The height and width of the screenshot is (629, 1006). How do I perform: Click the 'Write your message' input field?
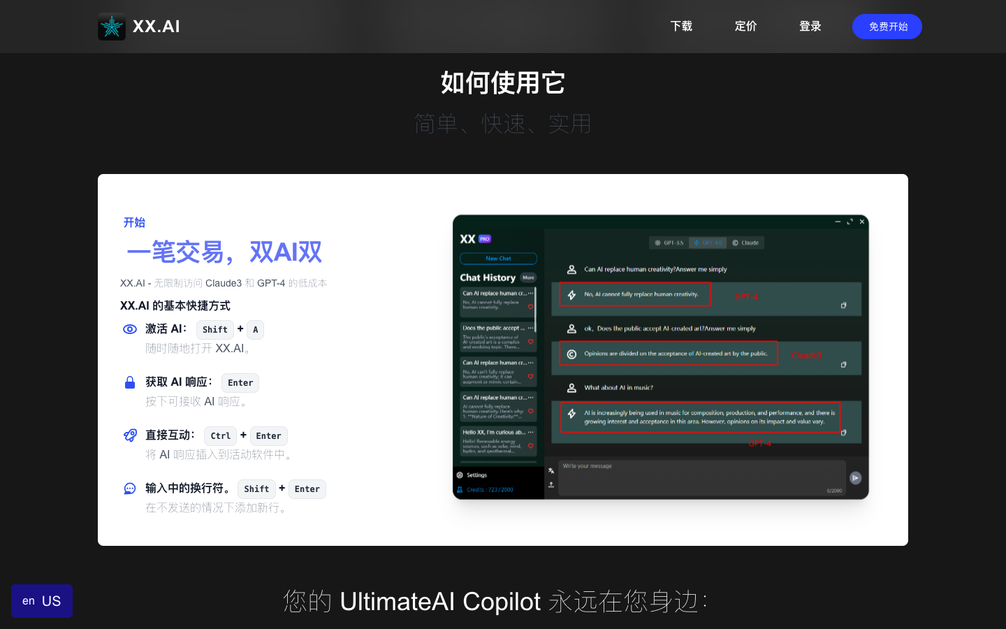[x=699, y=477]
